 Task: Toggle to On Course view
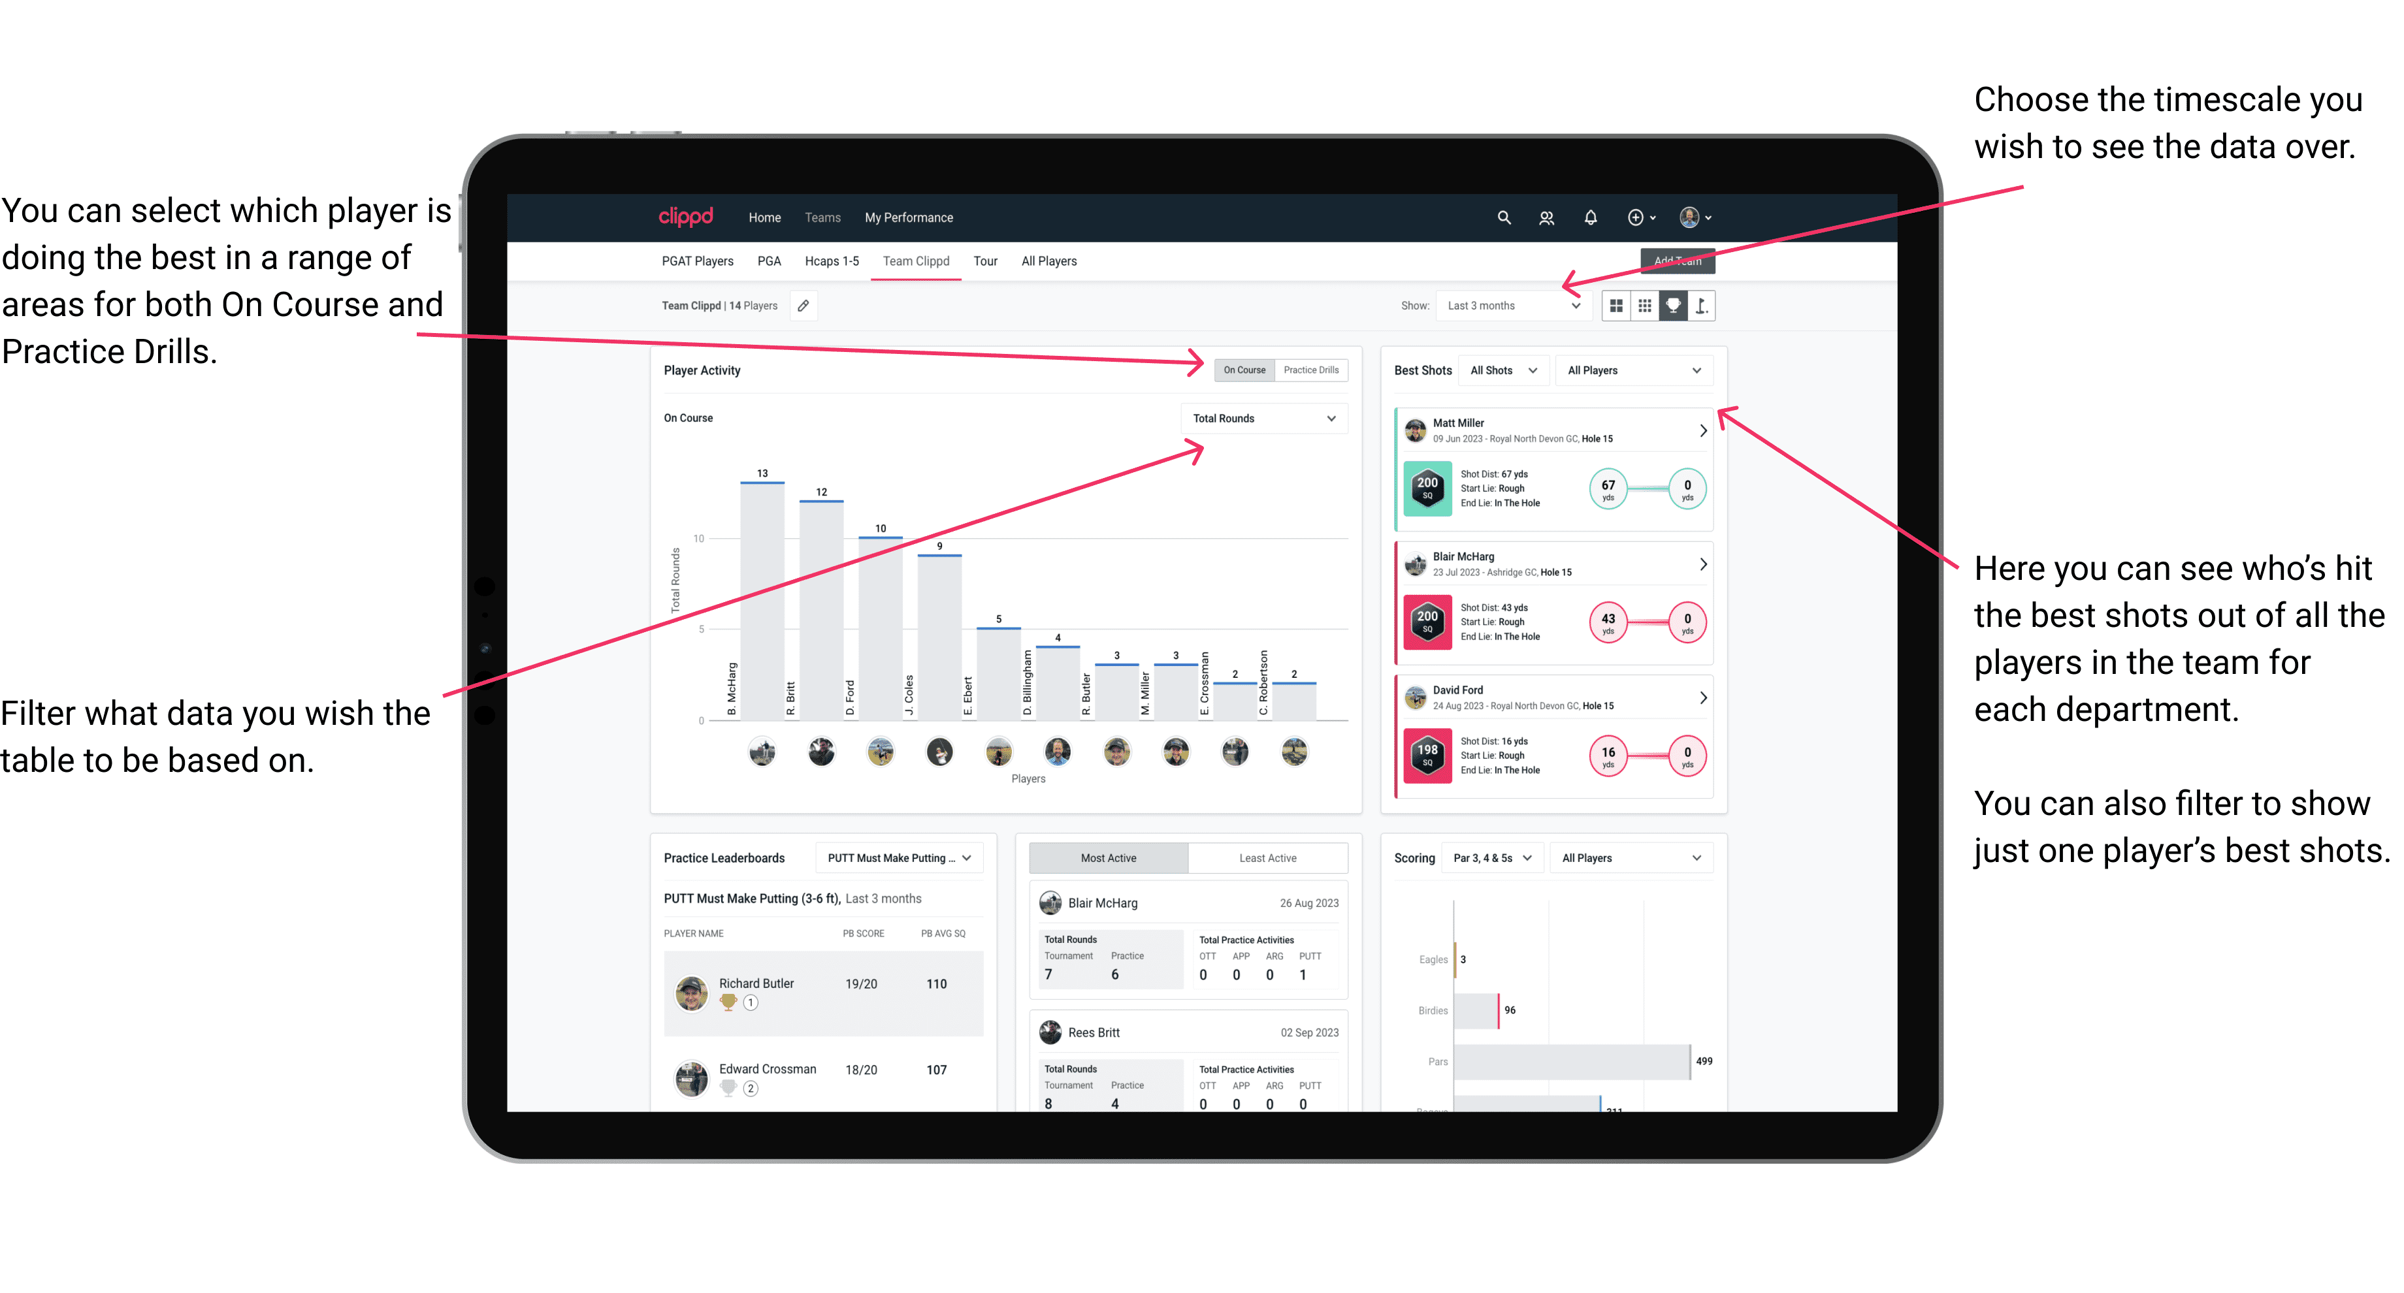[x=1245, y=370]
